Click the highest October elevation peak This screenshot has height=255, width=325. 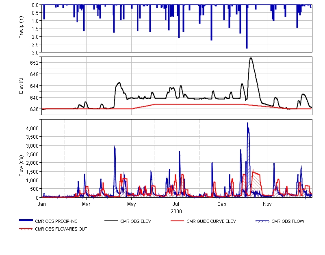click(x=251, y=58)
